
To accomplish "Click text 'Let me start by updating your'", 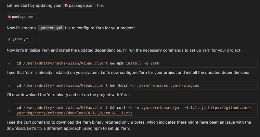I will (34, 6).
